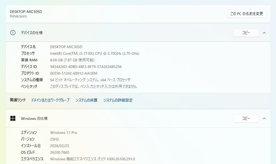Copy Windows specifications with コピー button

(246, 119)
